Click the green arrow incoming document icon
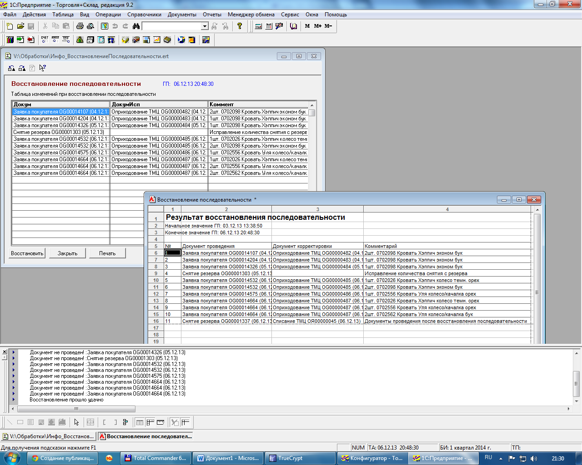582x465 pixels. tap(20, 40)
